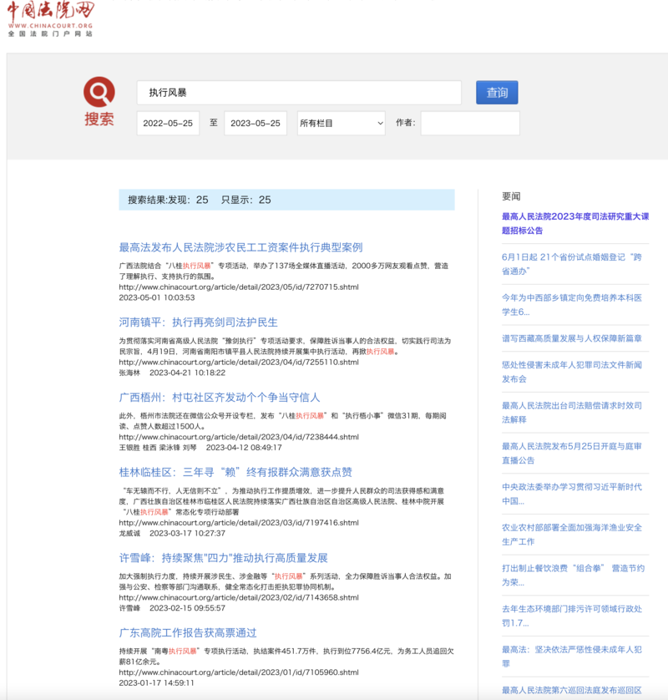The height and width of the screenshot is (700, 668).
Task: Open news 农业农村部部署全面加强海洋渔业安全生产工作
Action: coord(572,535)
